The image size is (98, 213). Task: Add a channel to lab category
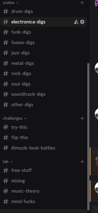pos(82,162)
